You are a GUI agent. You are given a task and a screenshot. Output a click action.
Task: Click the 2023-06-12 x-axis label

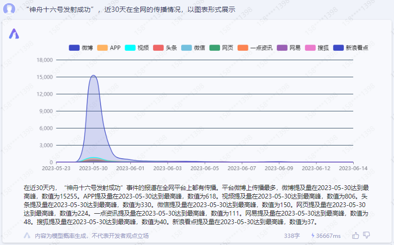click(x=316, y=168)
